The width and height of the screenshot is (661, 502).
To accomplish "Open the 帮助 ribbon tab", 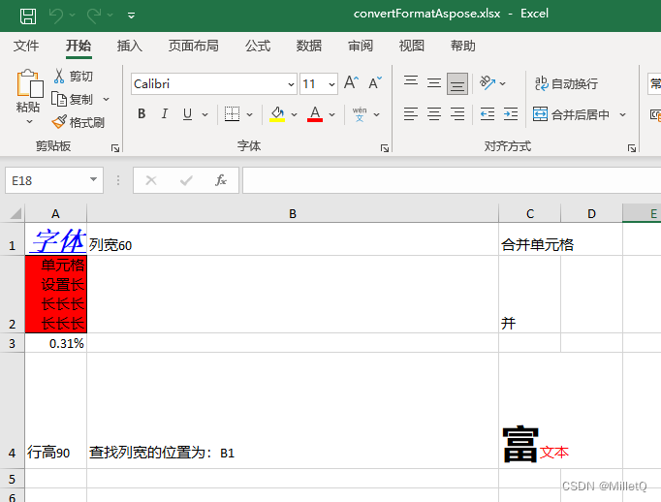I will point(462,46).
